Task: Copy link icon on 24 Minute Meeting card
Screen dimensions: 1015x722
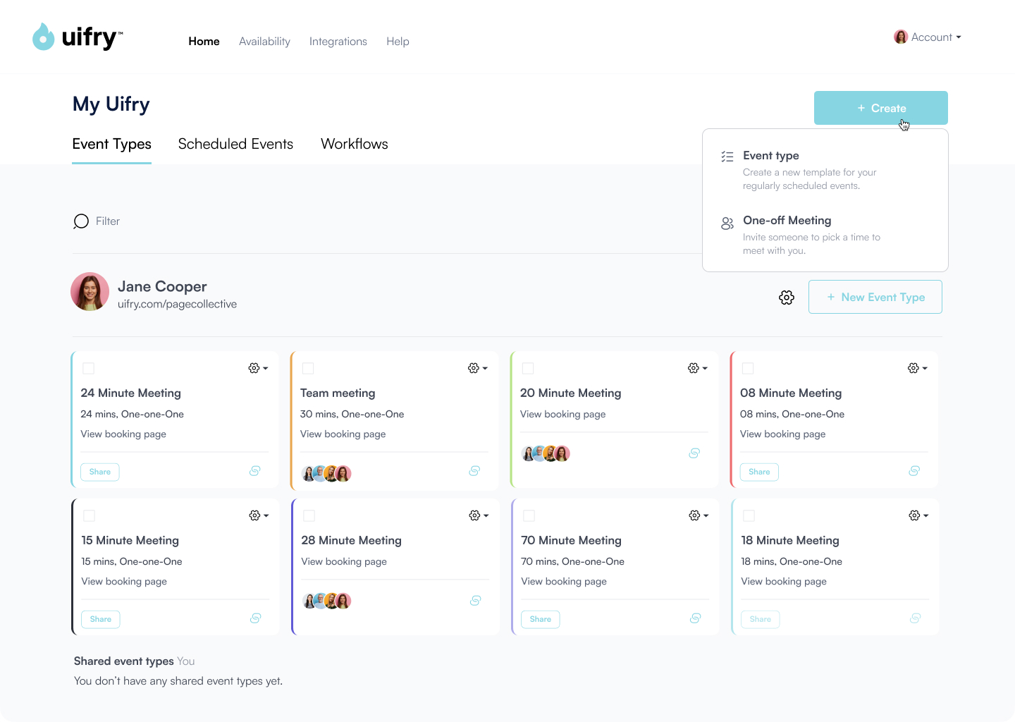Action: coord(255,471)
